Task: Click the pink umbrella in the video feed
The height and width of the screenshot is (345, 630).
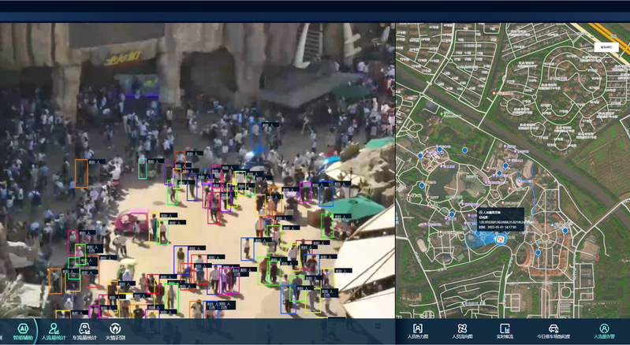Action: tap(131, 220)
